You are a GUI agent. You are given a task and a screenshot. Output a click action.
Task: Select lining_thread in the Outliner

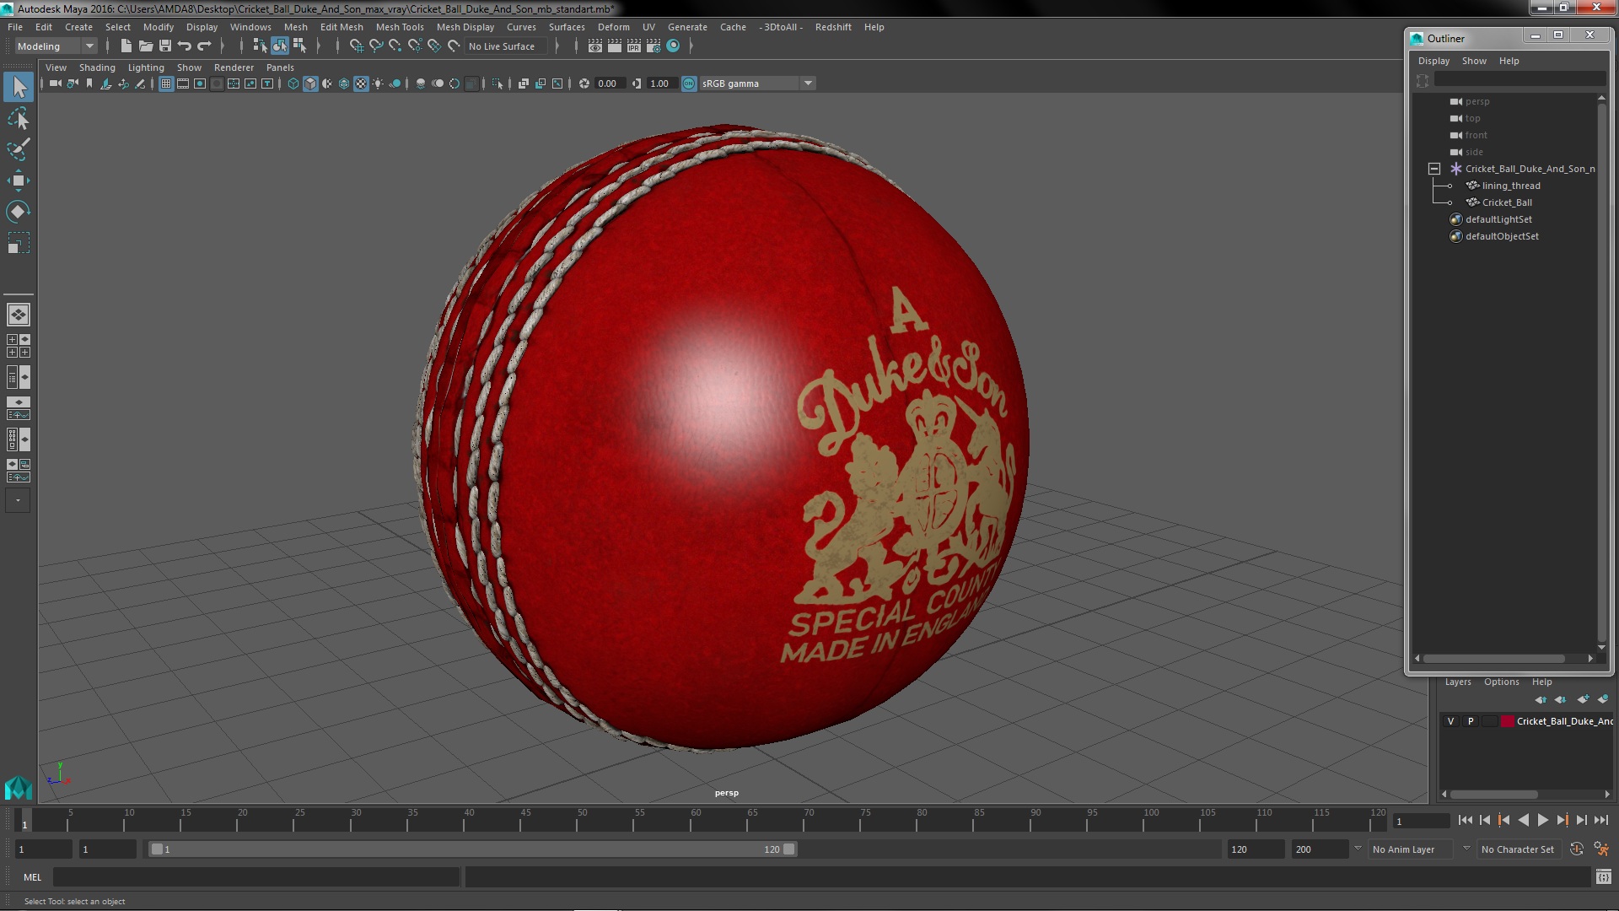[1510, 186]
